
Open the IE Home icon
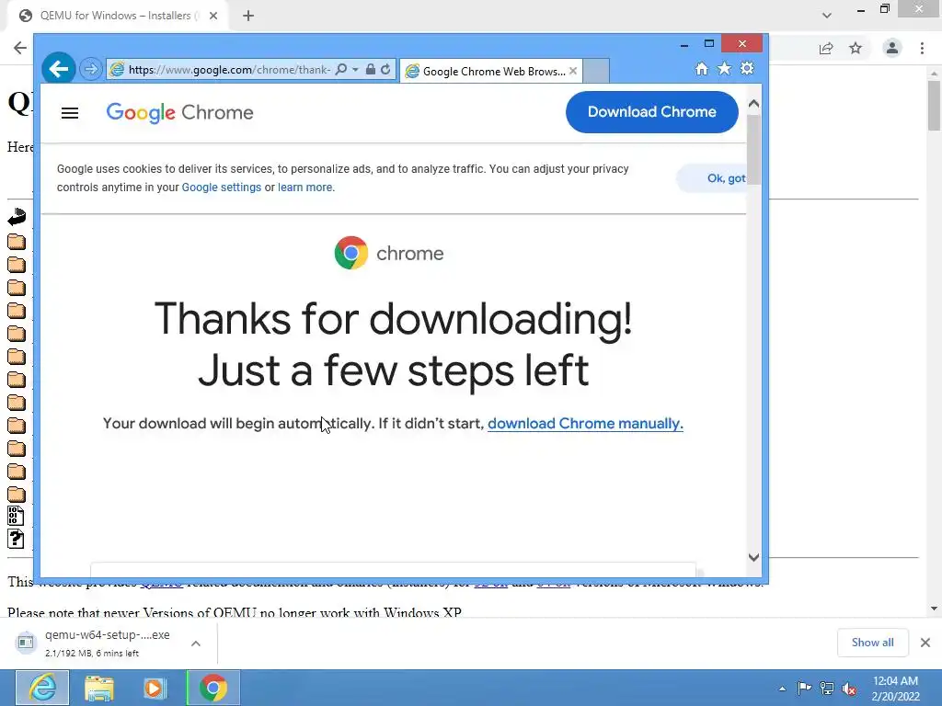(702, 68)
